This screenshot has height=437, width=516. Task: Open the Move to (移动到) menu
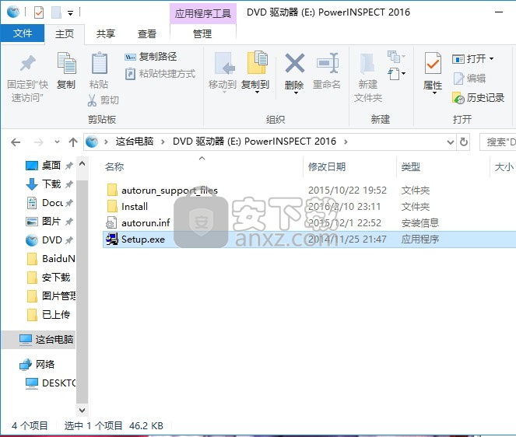point(223,73)
